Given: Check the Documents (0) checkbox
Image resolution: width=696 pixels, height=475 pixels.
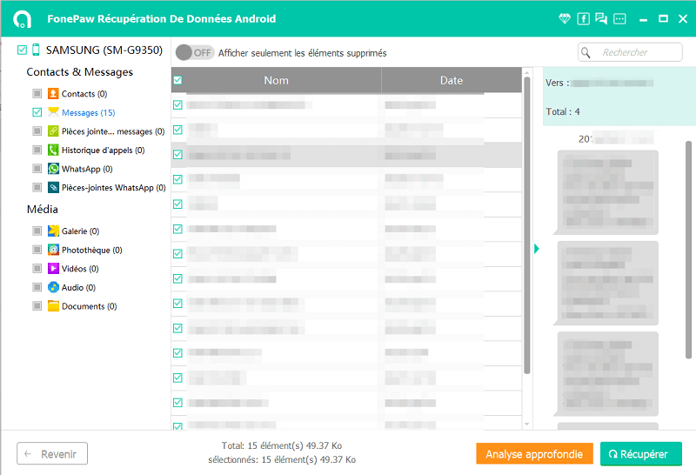Looking at the screenshot, I should [x=37, y=306].
